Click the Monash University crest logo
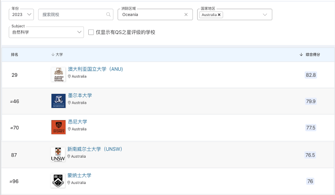 [58, 181]
